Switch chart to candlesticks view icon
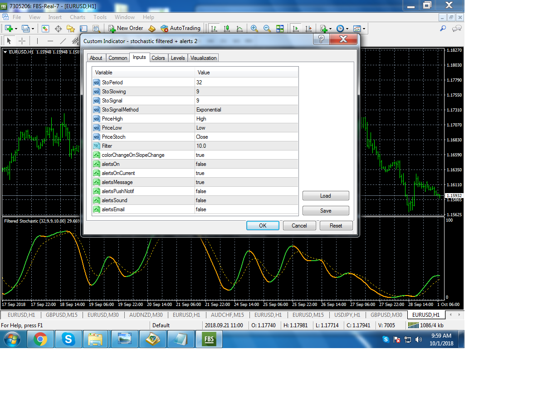Image resolution: width=557 pixels, height=417 pixels. click(226, 29)
